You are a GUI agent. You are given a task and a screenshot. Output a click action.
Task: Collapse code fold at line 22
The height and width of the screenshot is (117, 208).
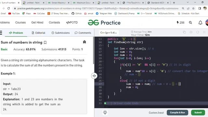click(x=103, y=68)
